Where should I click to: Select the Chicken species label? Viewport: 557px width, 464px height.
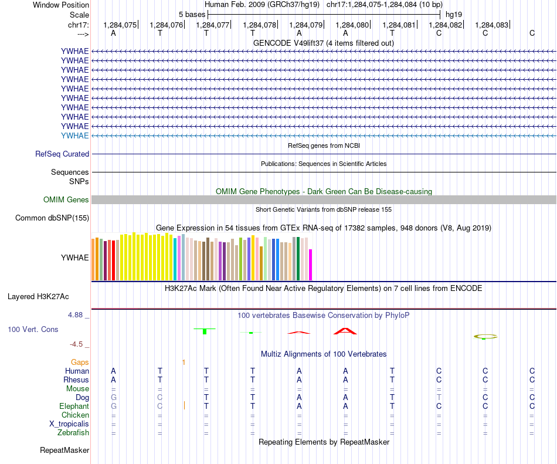[x=75, y=415]
